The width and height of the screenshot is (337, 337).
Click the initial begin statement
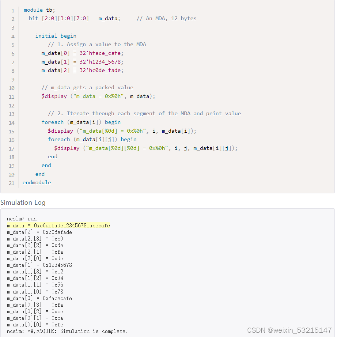pyautogui.click(x=56, y=35)
